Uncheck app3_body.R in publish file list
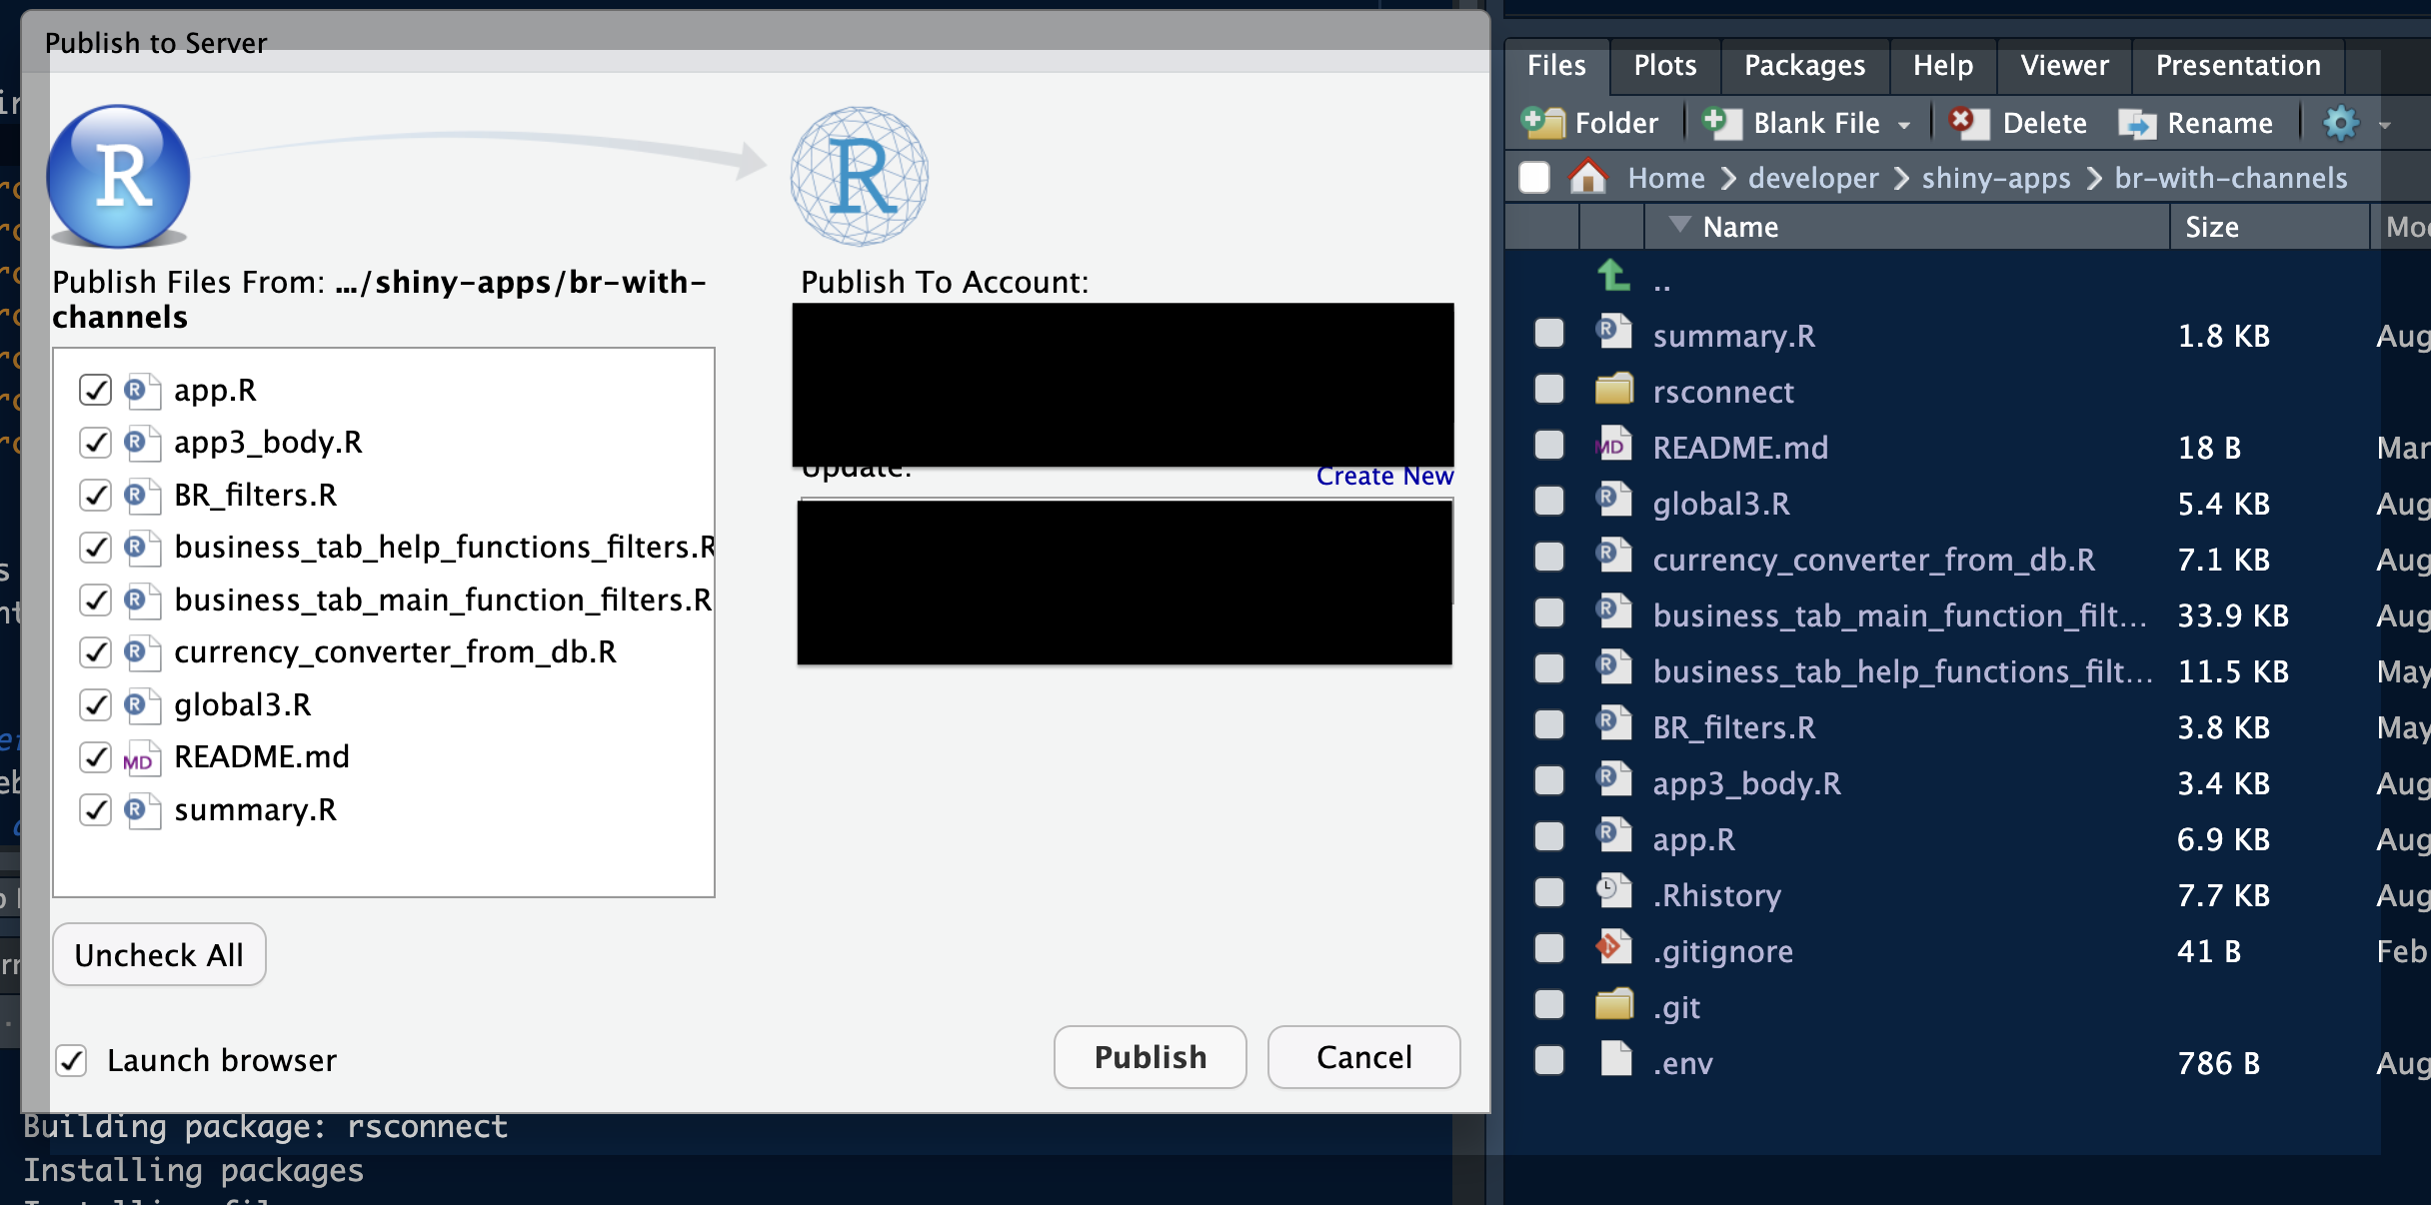 coord(95,443)
